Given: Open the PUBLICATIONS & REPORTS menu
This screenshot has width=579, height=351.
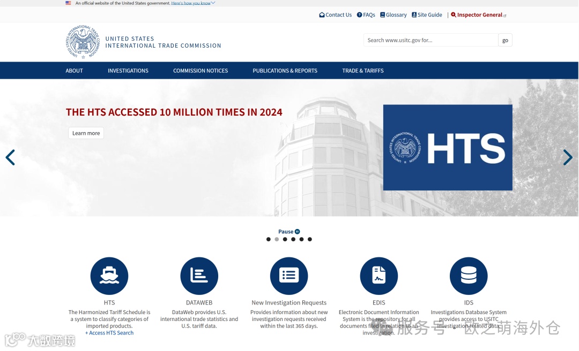Looking at the screenshot, I should tap(285, 71).
